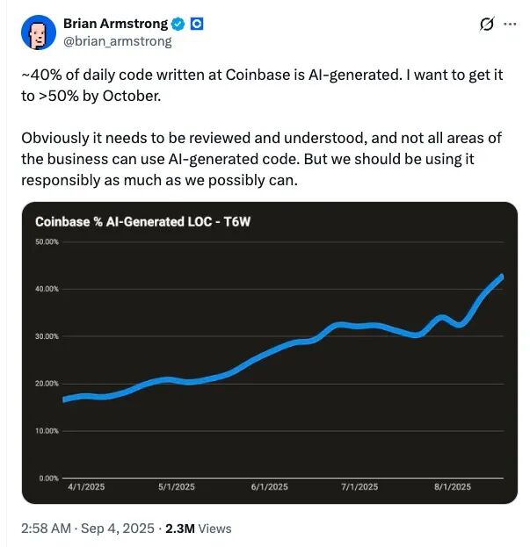Click the 5/1/2025 x-axis label

pos(177,486)
